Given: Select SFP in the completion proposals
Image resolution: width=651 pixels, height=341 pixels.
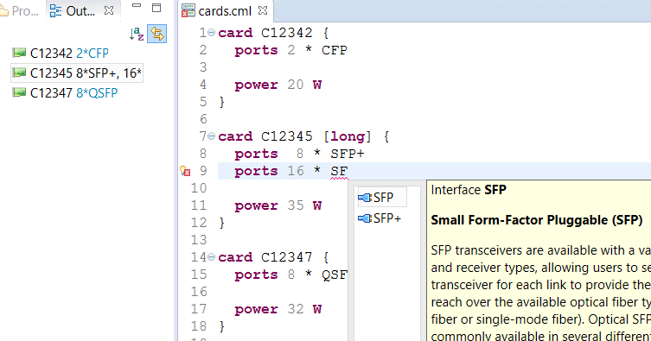Looking at the screenshot, I should click(382, 198).
